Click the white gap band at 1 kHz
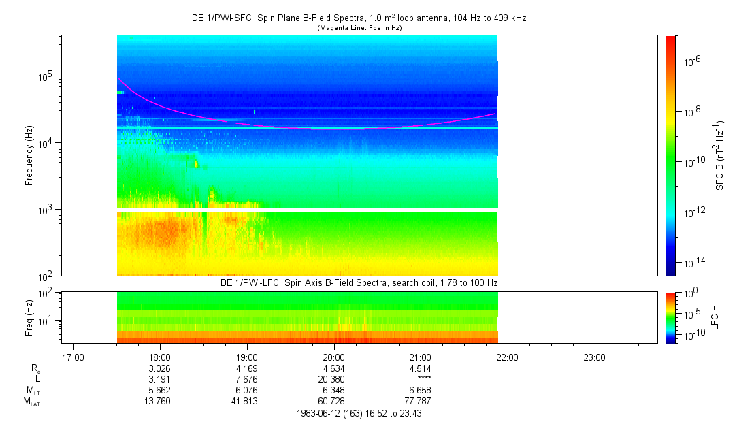 click(308, 210)
